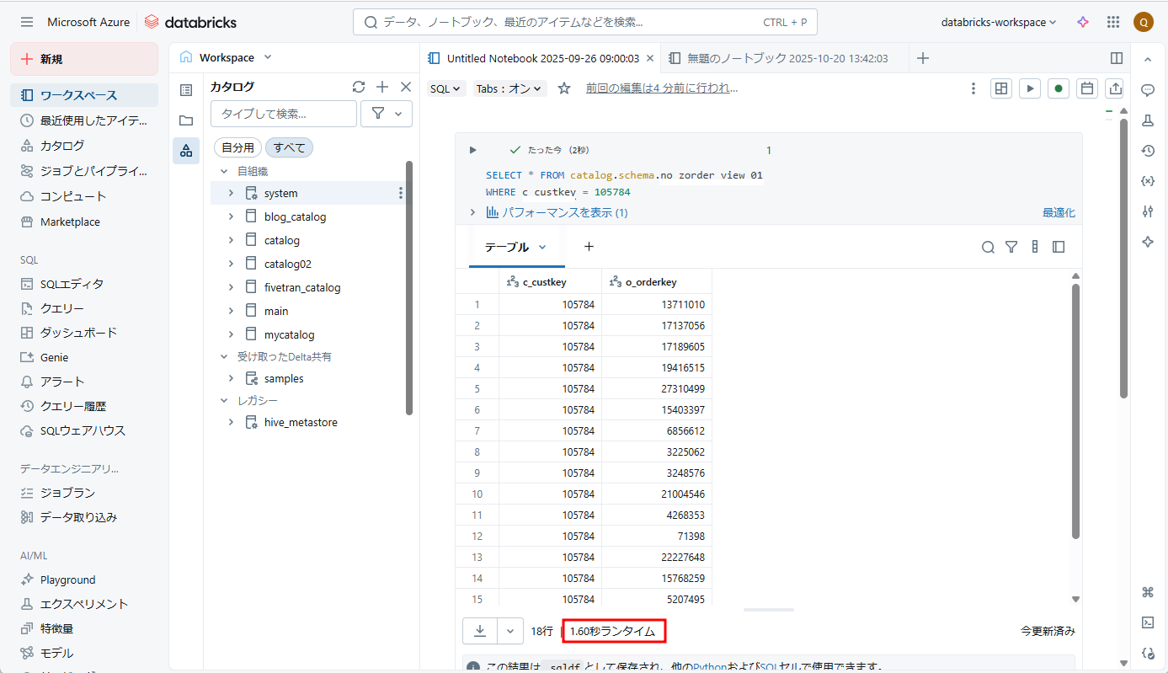The height and width of the screenshot is (673, 1168).
Task: Open the Databricks Assistant sparkle icon
Action: [1083, 23]
